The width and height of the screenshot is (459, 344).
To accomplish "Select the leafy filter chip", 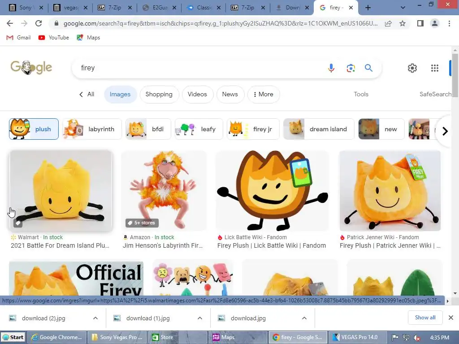I will click(x=199, y=129).
